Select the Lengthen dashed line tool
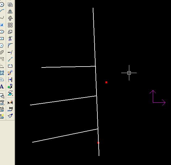The width and height of the screenshot is (171, 165). pyautogui.click(x=10, y=59)
